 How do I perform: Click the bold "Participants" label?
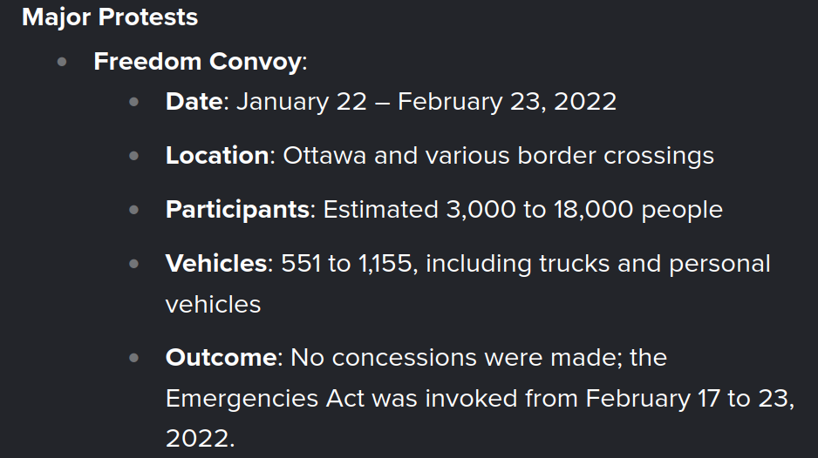[x=237, y=210]
